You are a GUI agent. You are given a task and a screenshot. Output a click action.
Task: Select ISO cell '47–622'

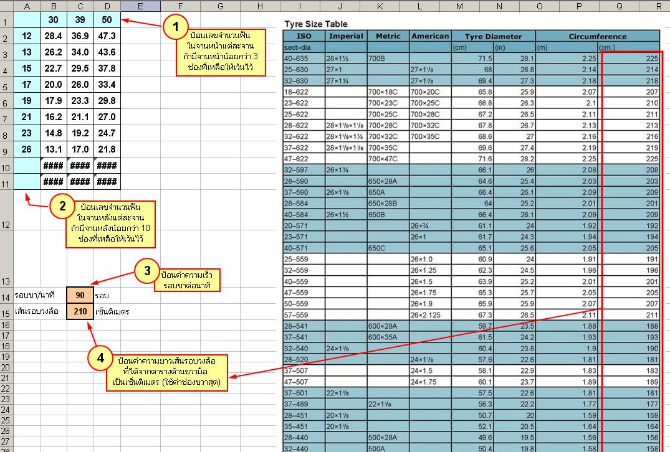coord(304,159)
